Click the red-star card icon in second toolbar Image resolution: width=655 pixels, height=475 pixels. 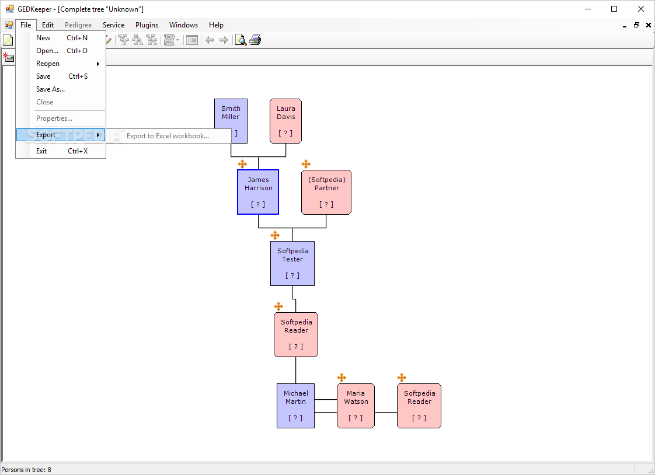click(x=8, y=57)
